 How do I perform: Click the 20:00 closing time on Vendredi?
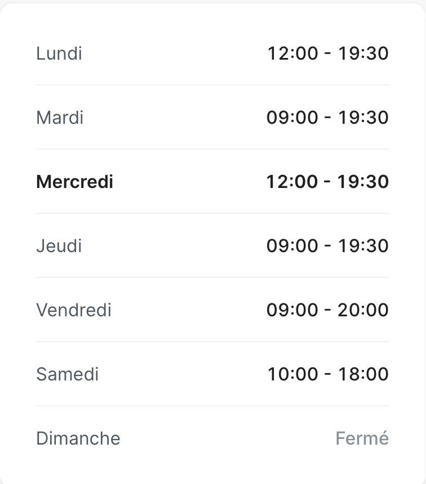pyautogui.click(x=363, y=310)
